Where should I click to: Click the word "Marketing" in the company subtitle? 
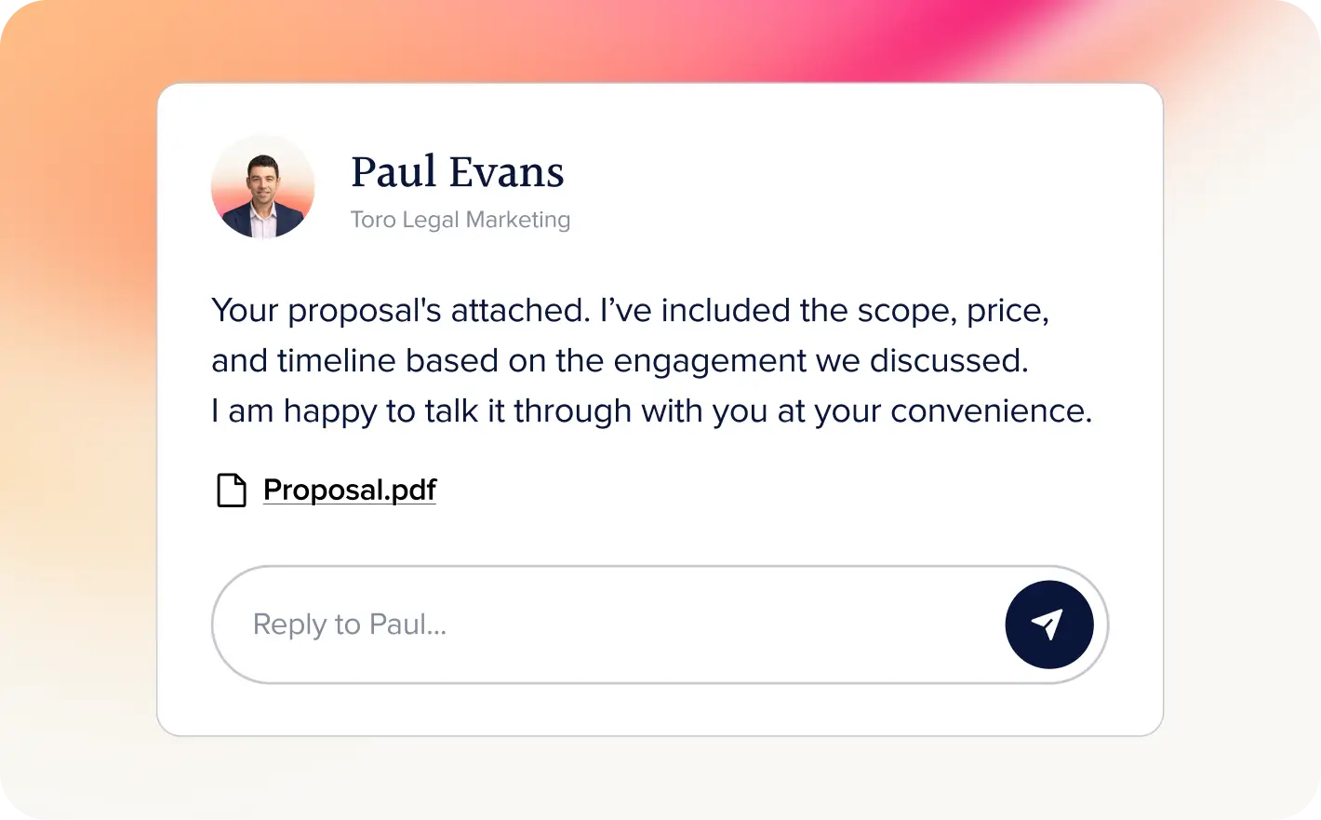point(518,221)
